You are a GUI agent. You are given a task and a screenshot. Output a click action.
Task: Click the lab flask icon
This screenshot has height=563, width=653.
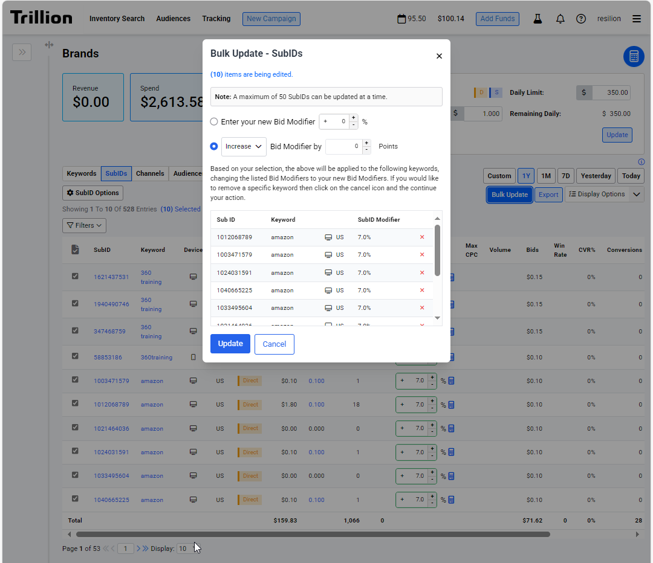click(x=538, y=19)
